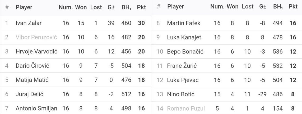Select Luka Kanajet name
Screen dimensions: 302x114
(184, 38)
